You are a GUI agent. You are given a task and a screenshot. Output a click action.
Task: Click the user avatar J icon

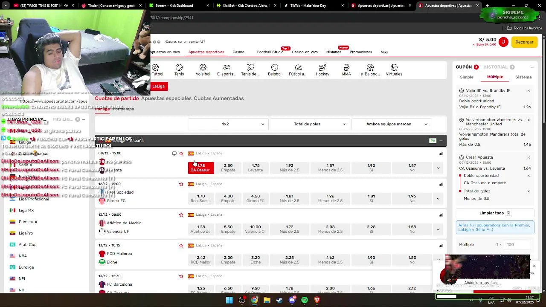[503, 42]
